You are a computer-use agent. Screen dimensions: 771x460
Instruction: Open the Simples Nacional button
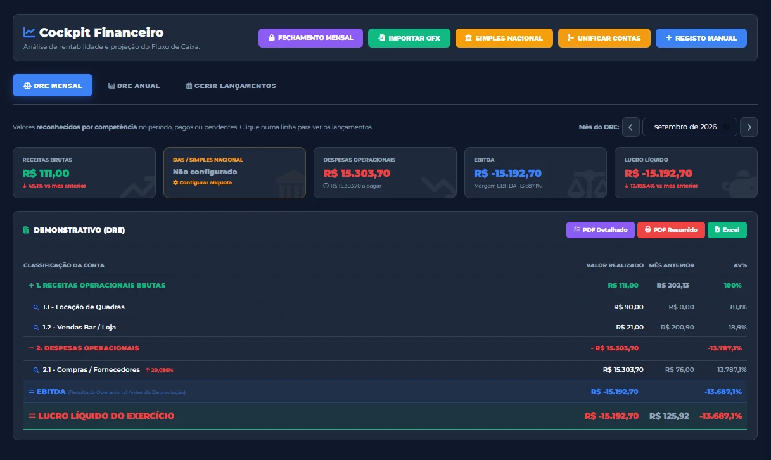(x=504, y=38)
